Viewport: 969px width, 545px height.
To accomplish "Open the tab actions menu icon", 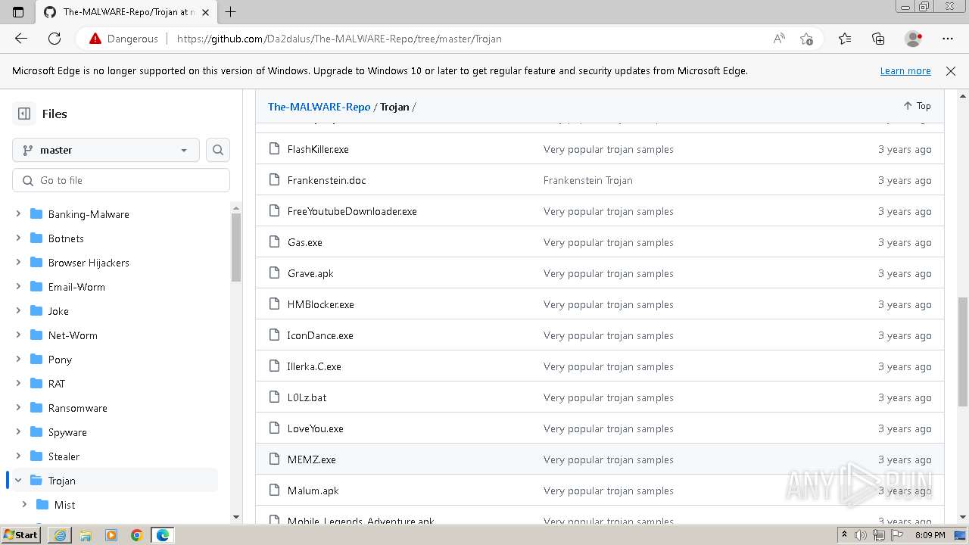I will coord(18,11).
